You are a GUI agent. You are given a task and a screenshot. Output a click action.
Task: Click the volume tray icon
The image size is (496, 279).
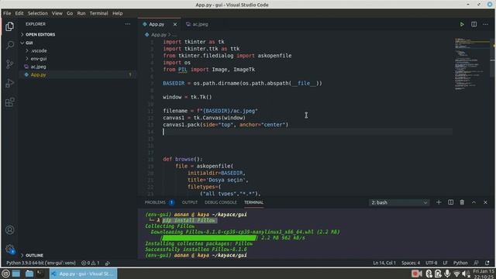coord(466,274)
